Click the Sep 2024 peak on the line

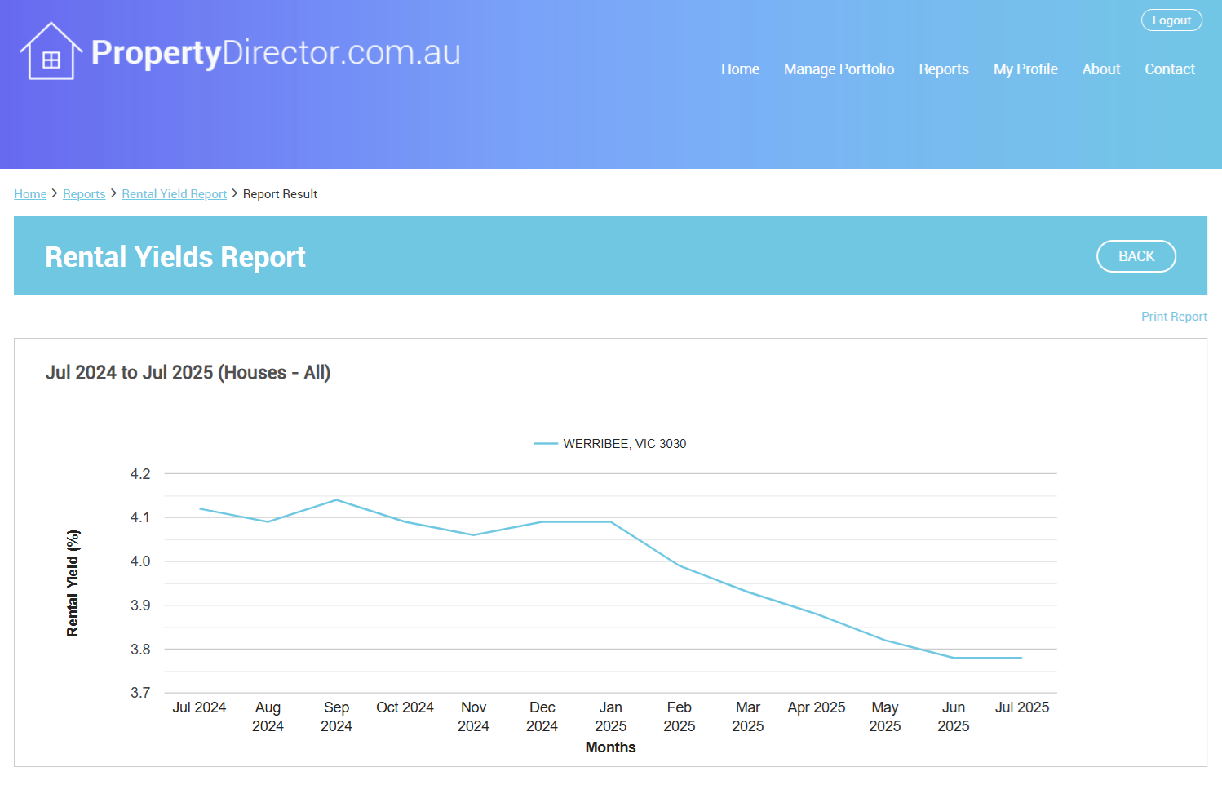pos(336,500)
